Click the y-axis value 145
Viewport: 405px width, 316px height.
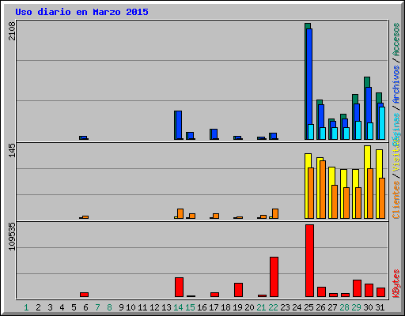tap(12, 150)
